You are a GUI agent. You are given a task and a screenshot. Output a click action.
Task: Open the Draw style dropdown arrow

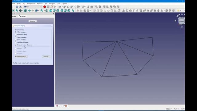tap(23, 10)
